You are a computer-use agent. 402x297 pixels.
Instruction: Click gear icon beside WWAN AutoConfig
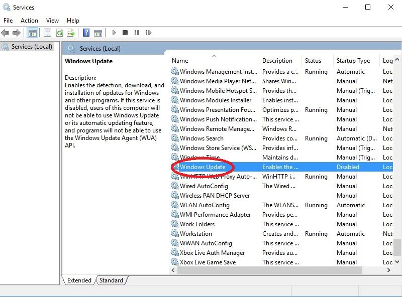pyautogui.click(x=174, y=243)
